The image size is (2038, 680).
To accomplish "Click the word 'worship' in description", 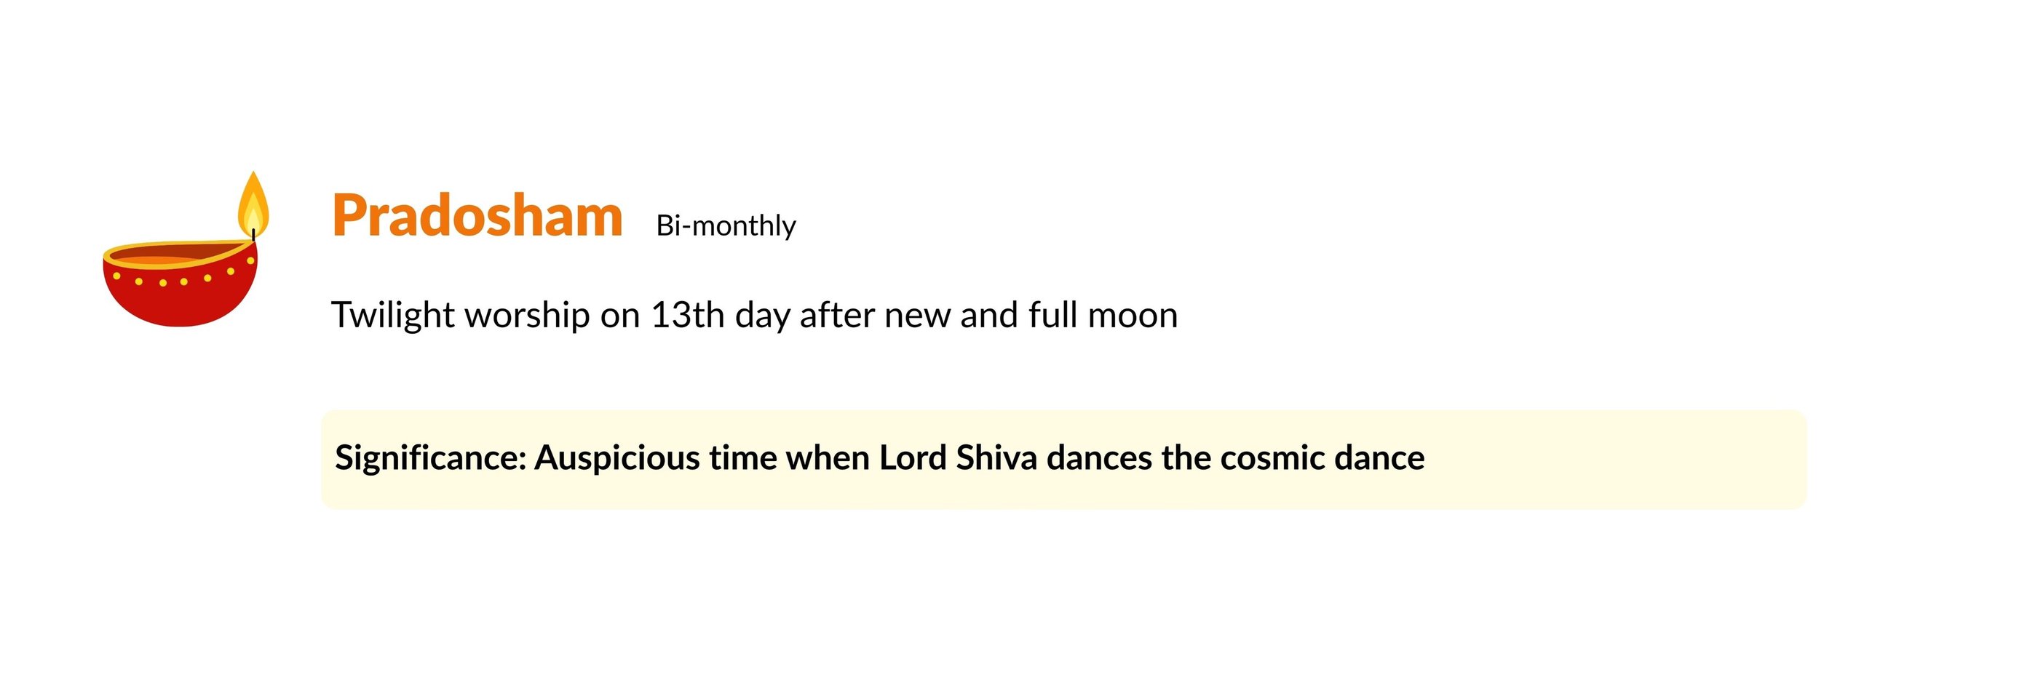I will click(527, 315).
